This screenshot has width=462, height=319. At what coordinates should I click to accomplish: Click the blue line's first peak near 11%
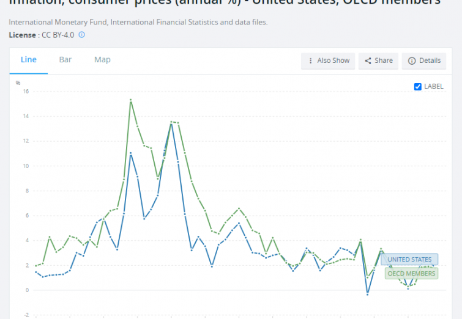point(131,153)
